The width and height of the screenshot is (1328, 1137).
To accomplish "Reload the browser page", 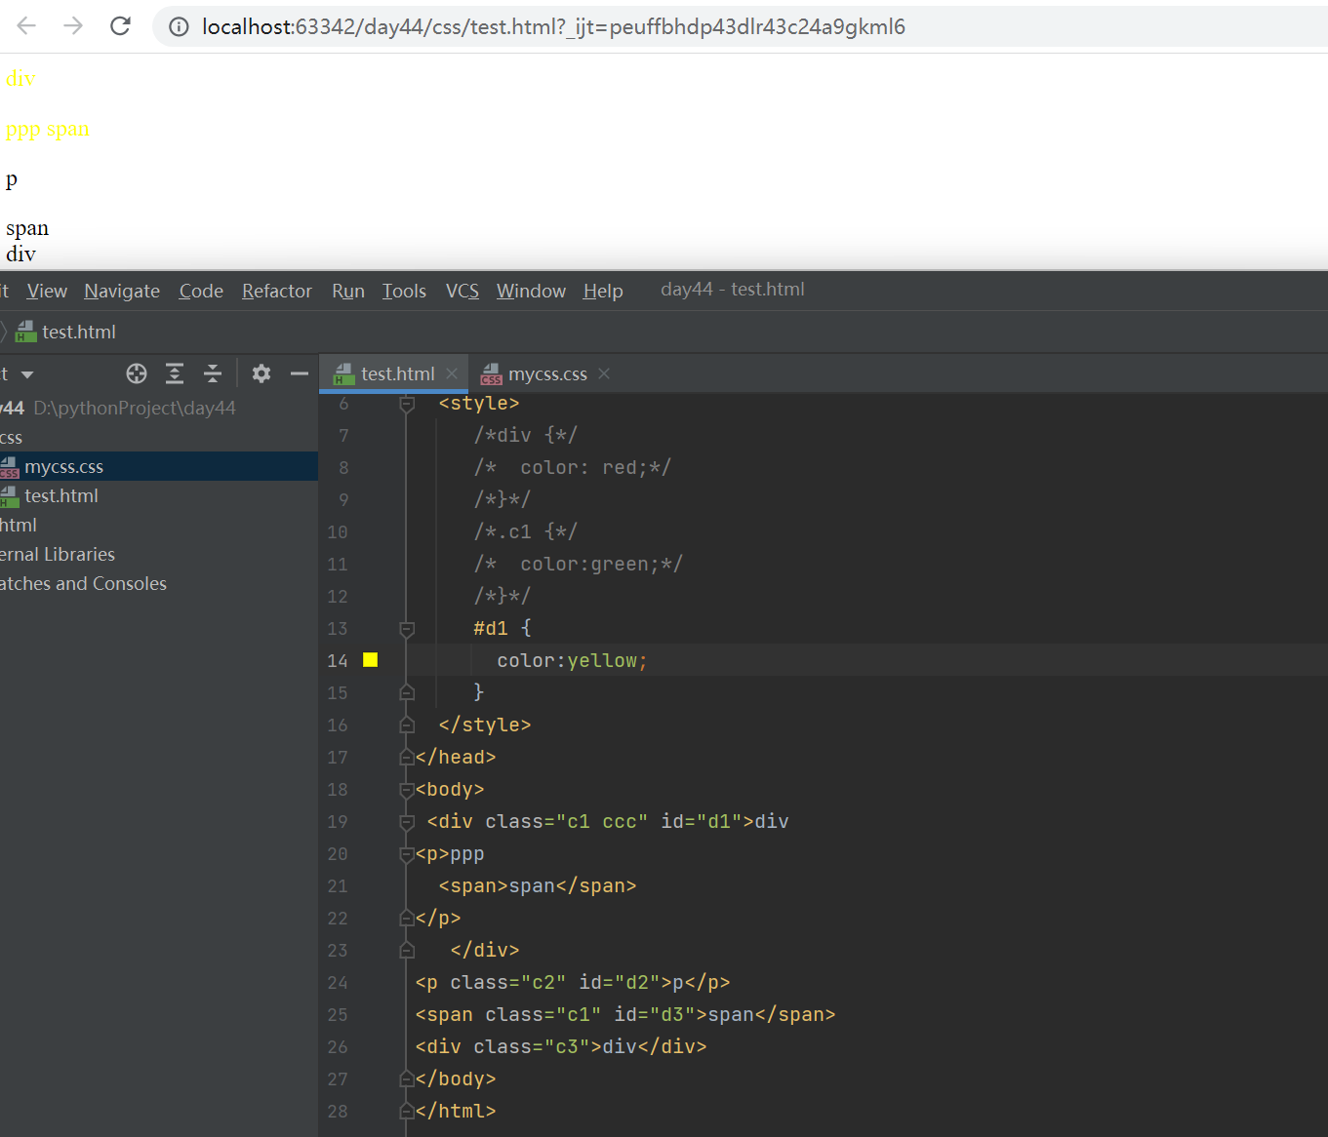I will (120, 26).
